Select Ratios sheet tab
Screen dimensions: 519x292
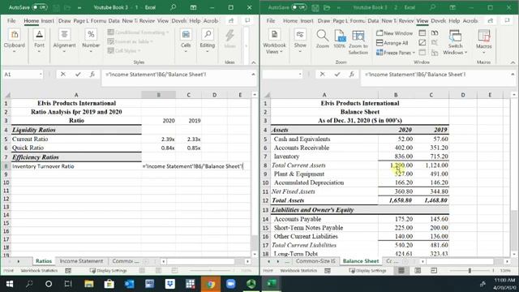point(44,261)
